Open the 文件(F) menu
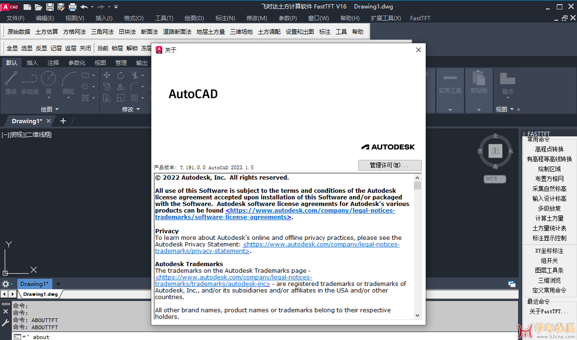The image size is (577, 340). point(16,18)
